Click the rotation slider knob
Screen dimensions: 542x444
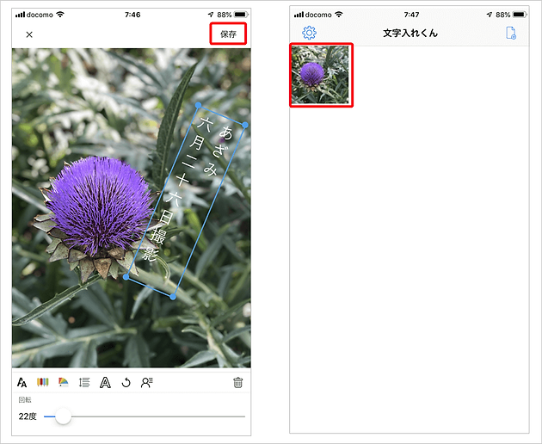(x=64, y=416)
